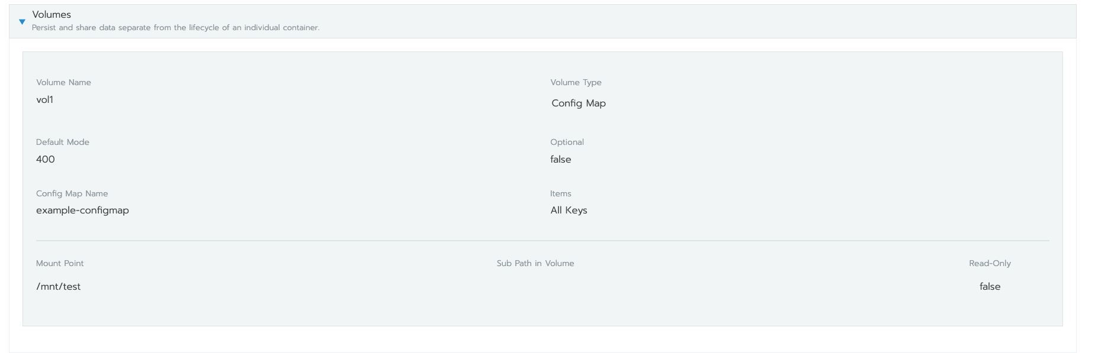1098x353 pixels.
Task: Click the Volume Name field showing vol1
Action: 44,101
